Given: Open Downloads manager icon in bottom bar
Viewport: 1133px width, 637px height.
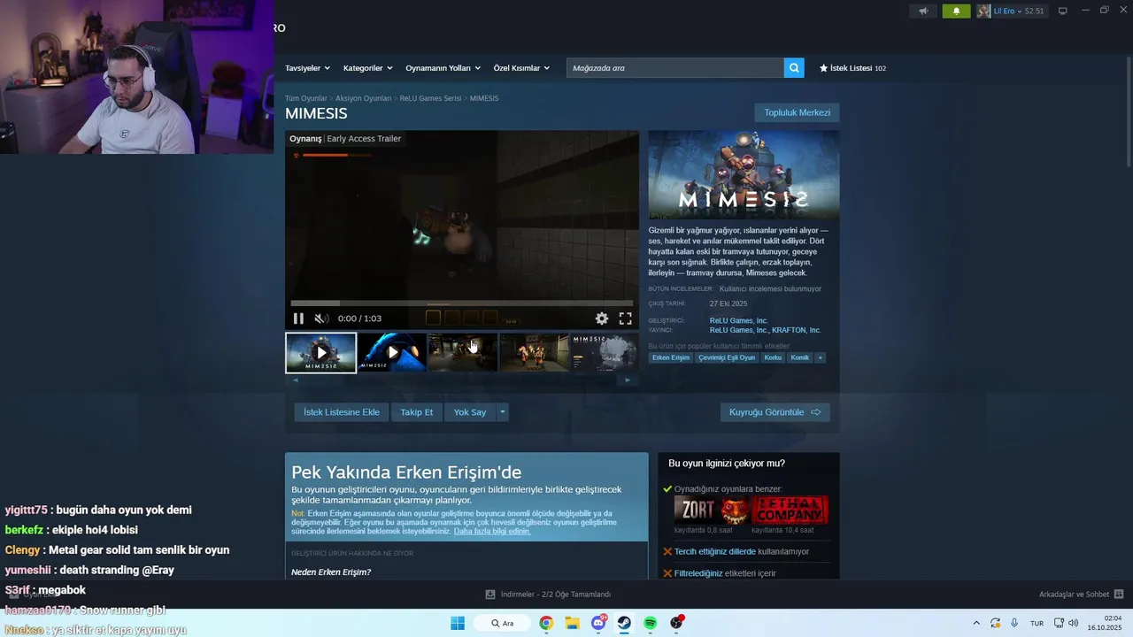Looking at the screenshot, I should click(490, 595).
